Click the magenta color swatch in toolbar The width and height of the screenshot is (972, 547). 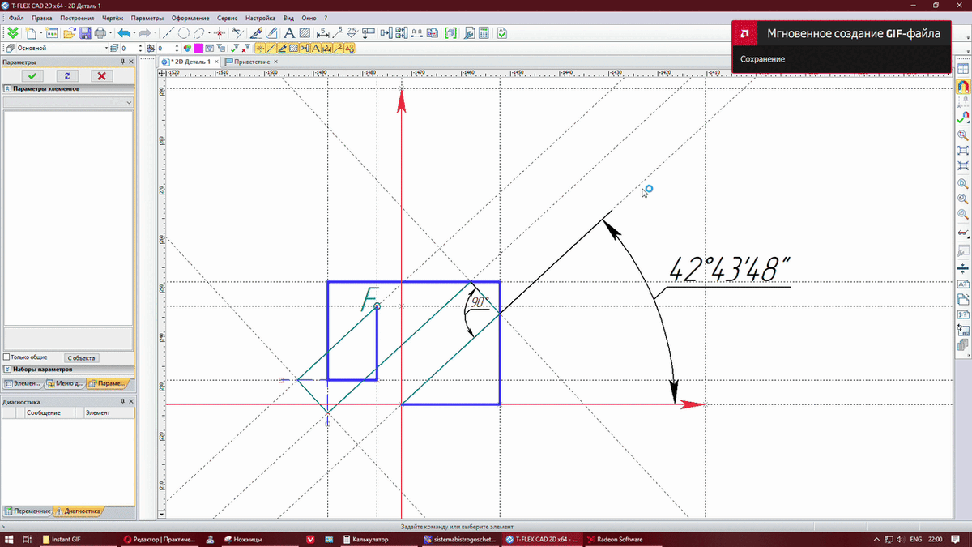pos(198,48)
